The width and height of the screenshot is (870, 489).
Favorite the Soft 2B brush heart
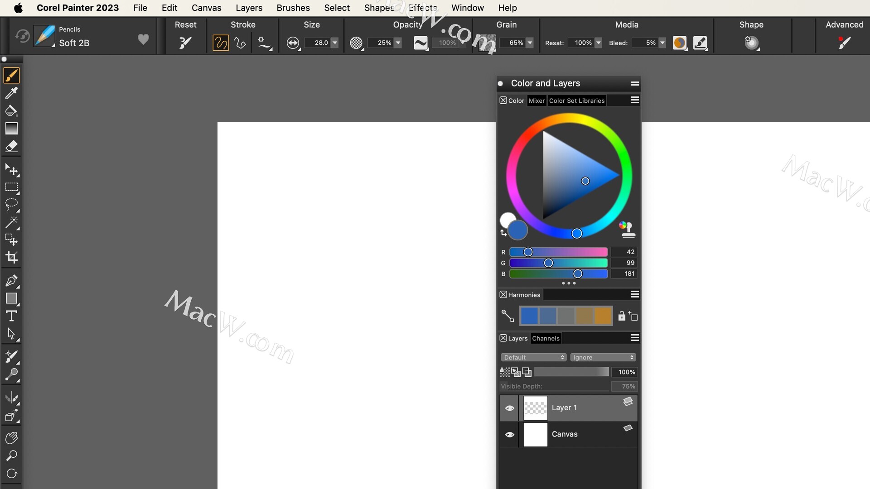pyautogui.click(x=143, y=39)
